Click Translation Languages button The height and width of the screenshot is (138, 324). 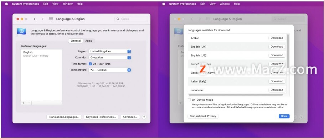[64, 117]
